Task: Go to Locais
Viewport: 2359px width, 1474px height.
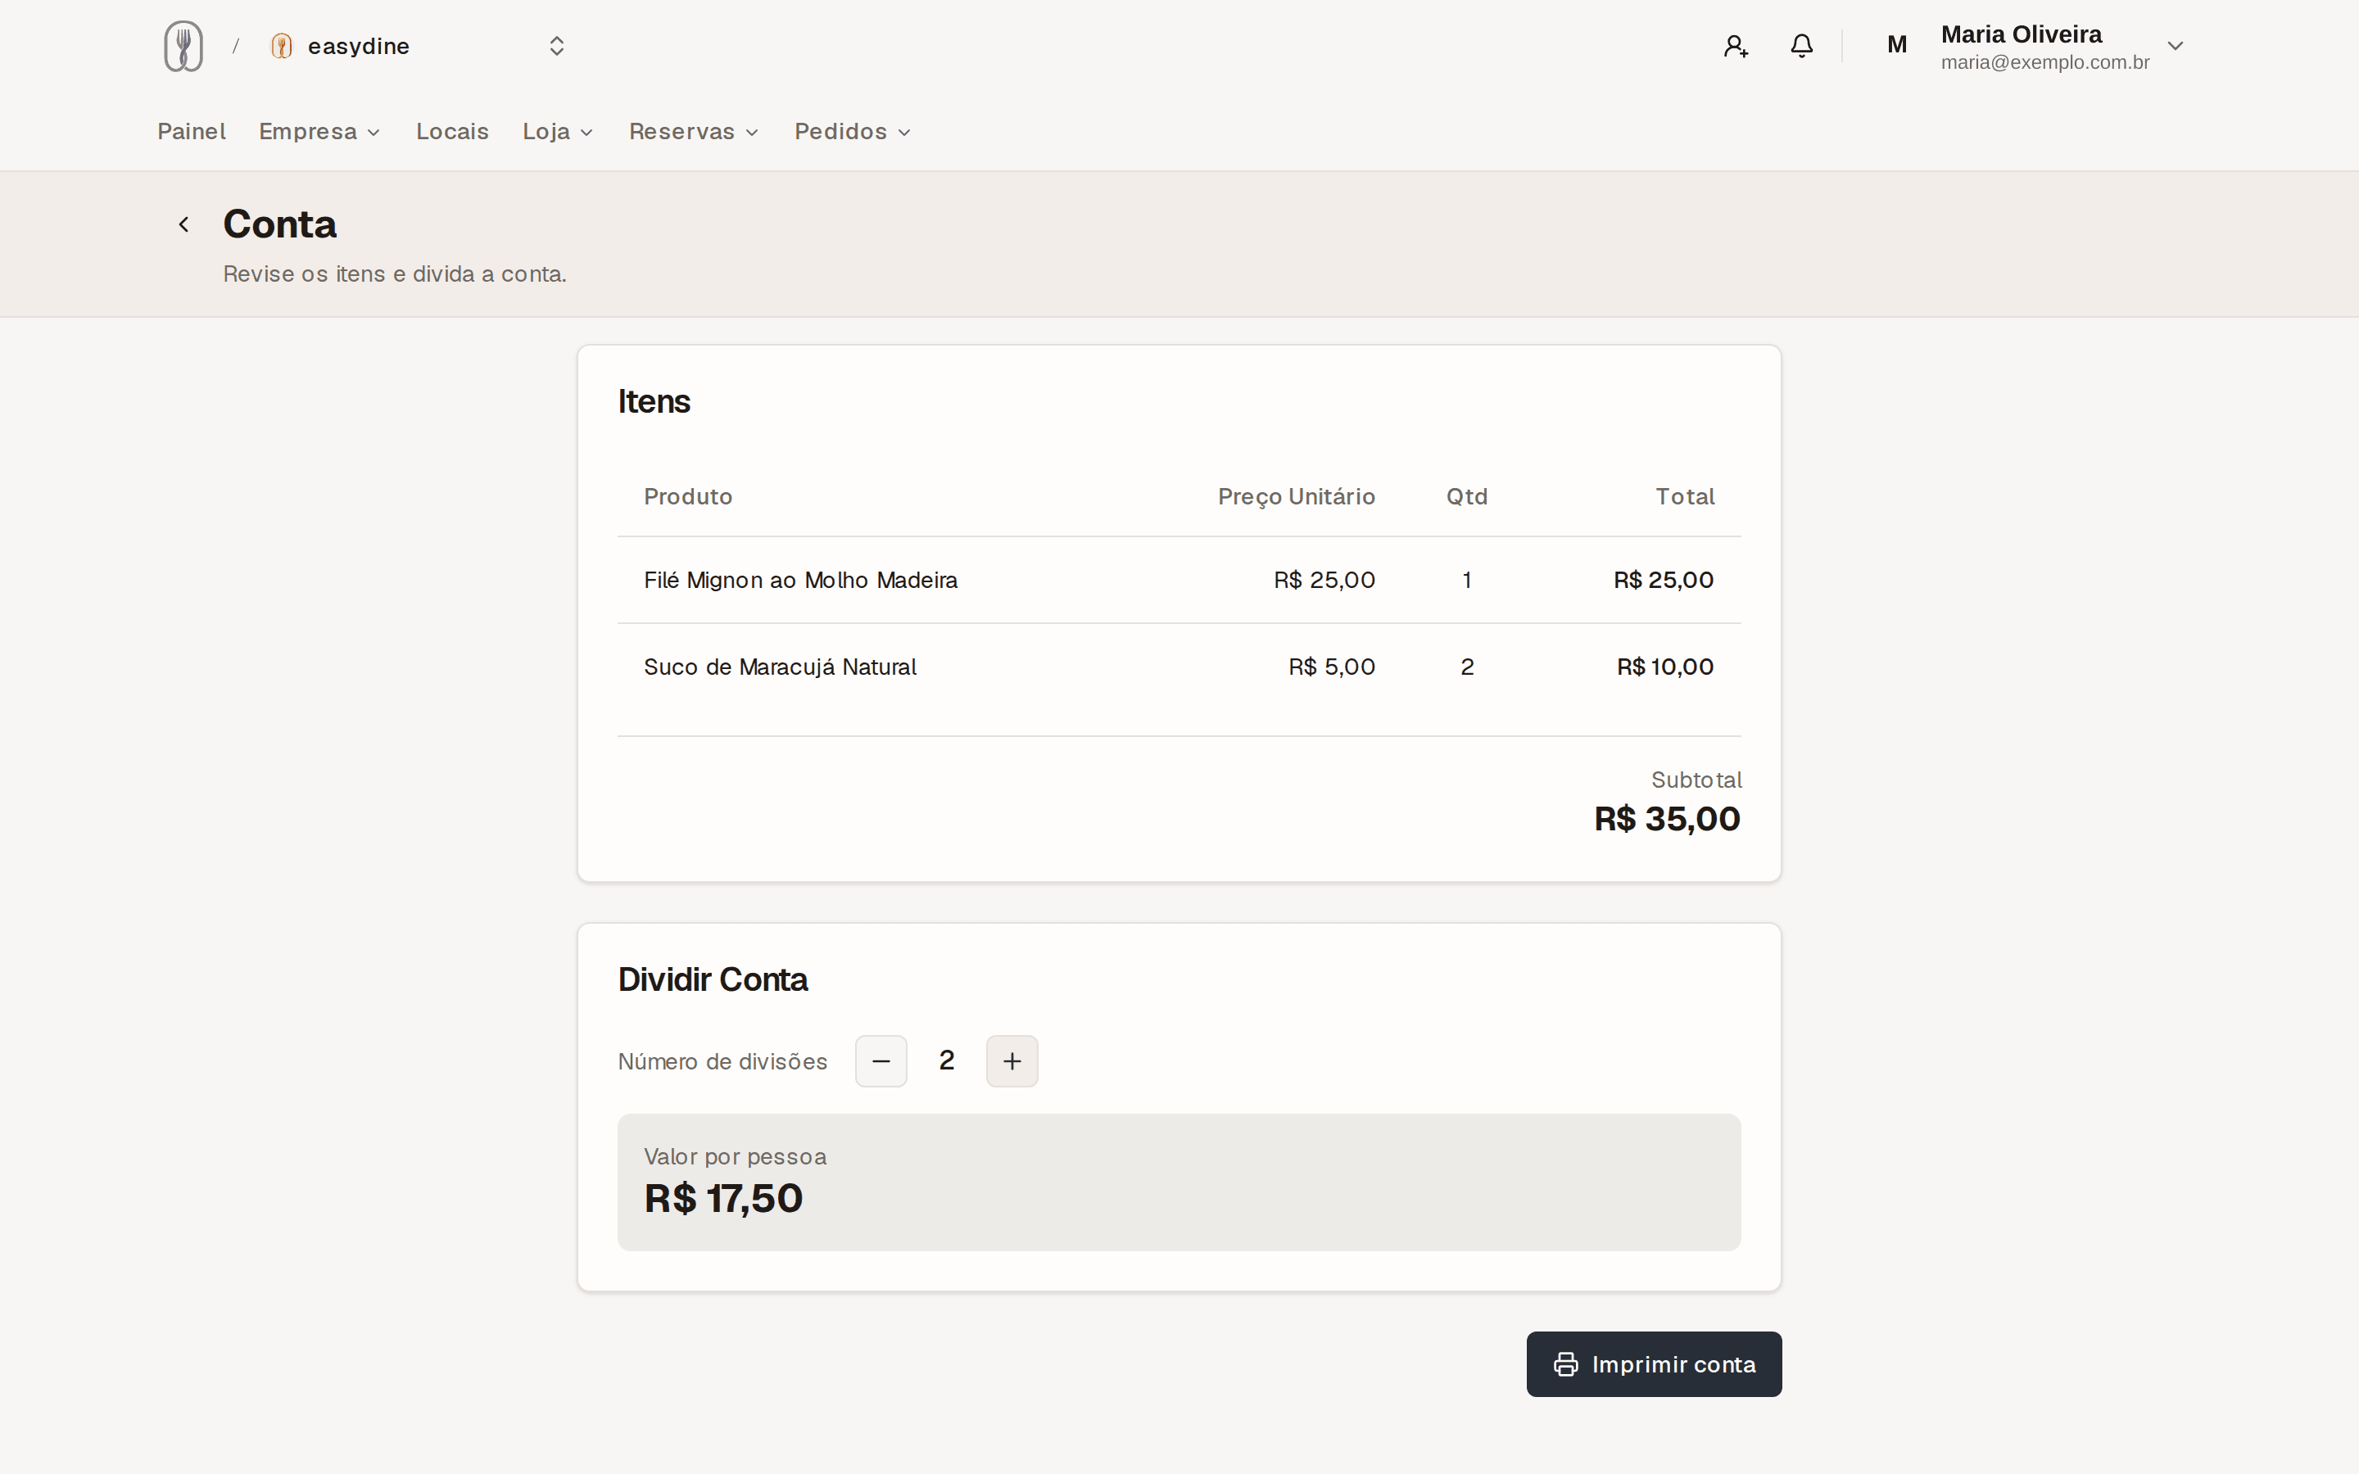Action: (452, 132)
